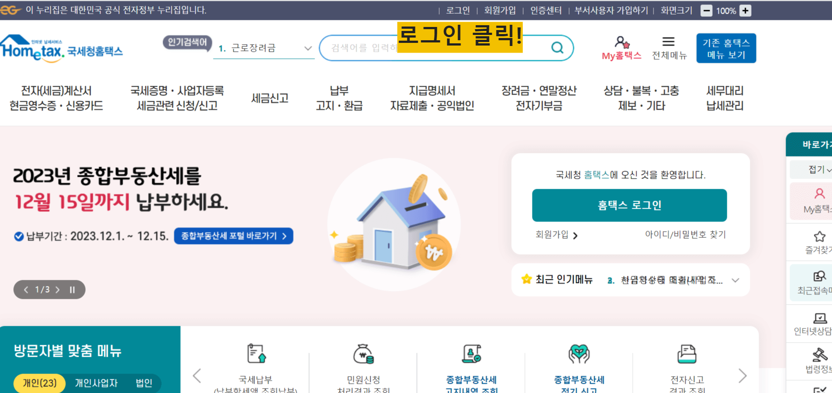Expand the 인기검색어 근로장려금 dropdown
832x393 pixels.
308,48
